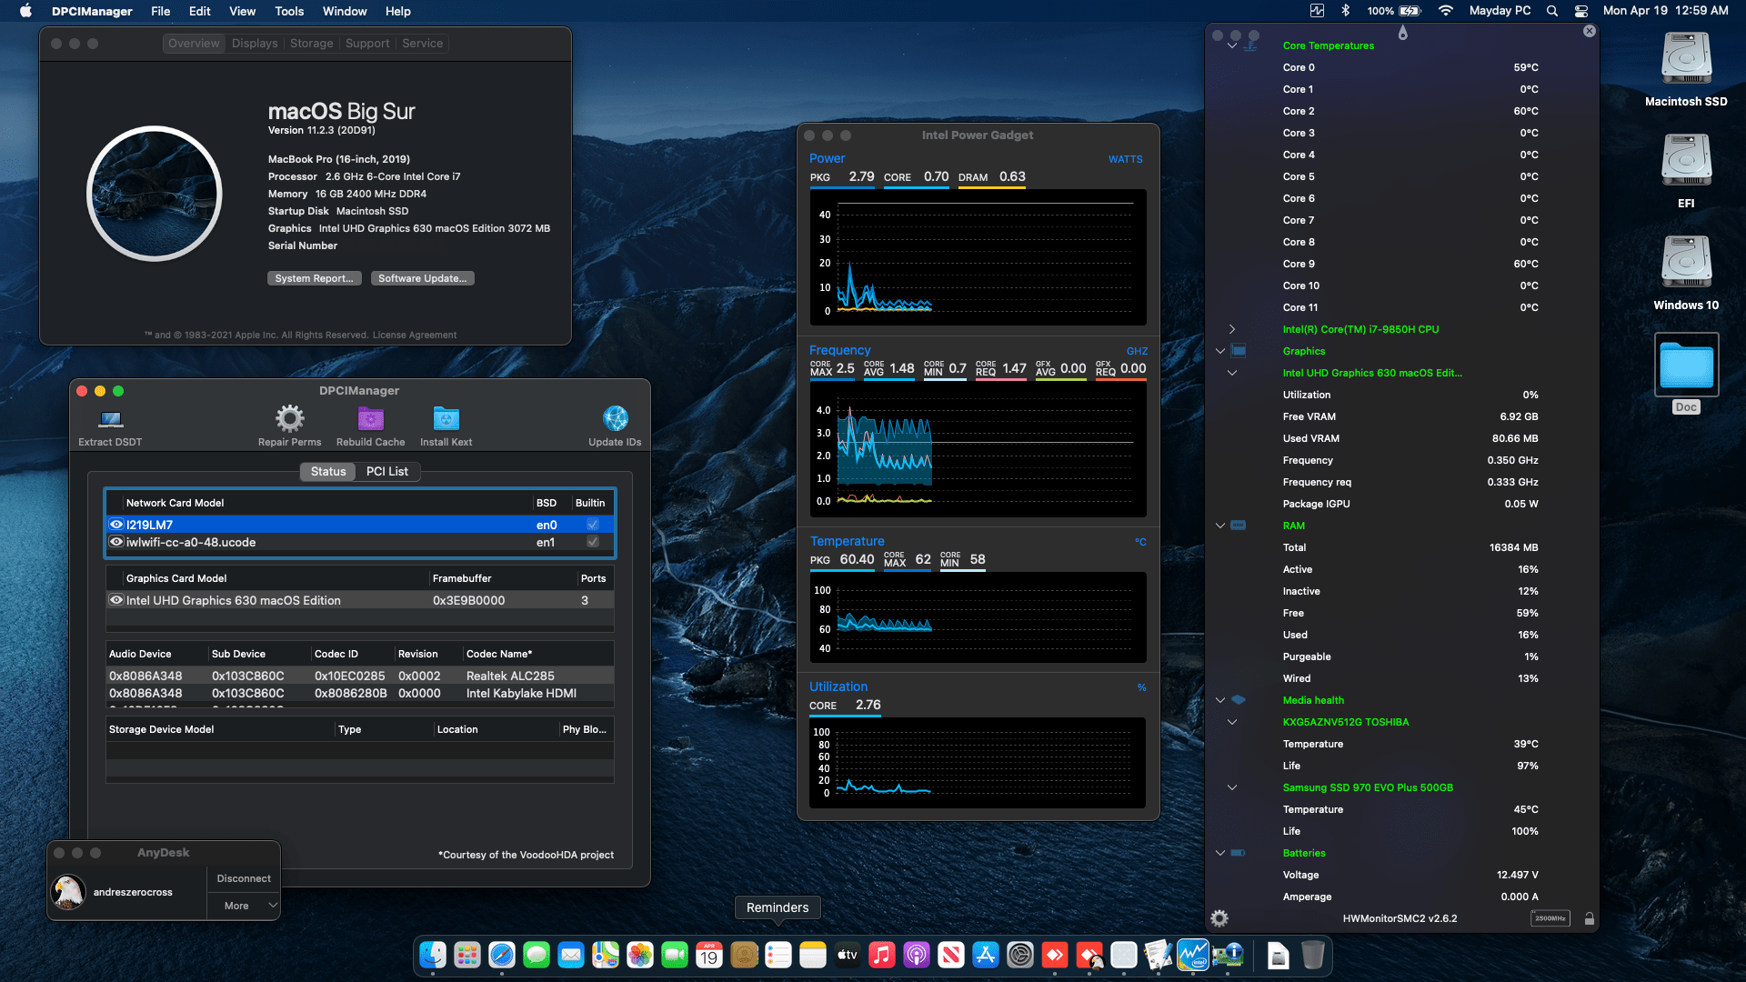The image size is (1746, 982).
Task: Click the Spotlight search icon
Action: click(1552, 11)
